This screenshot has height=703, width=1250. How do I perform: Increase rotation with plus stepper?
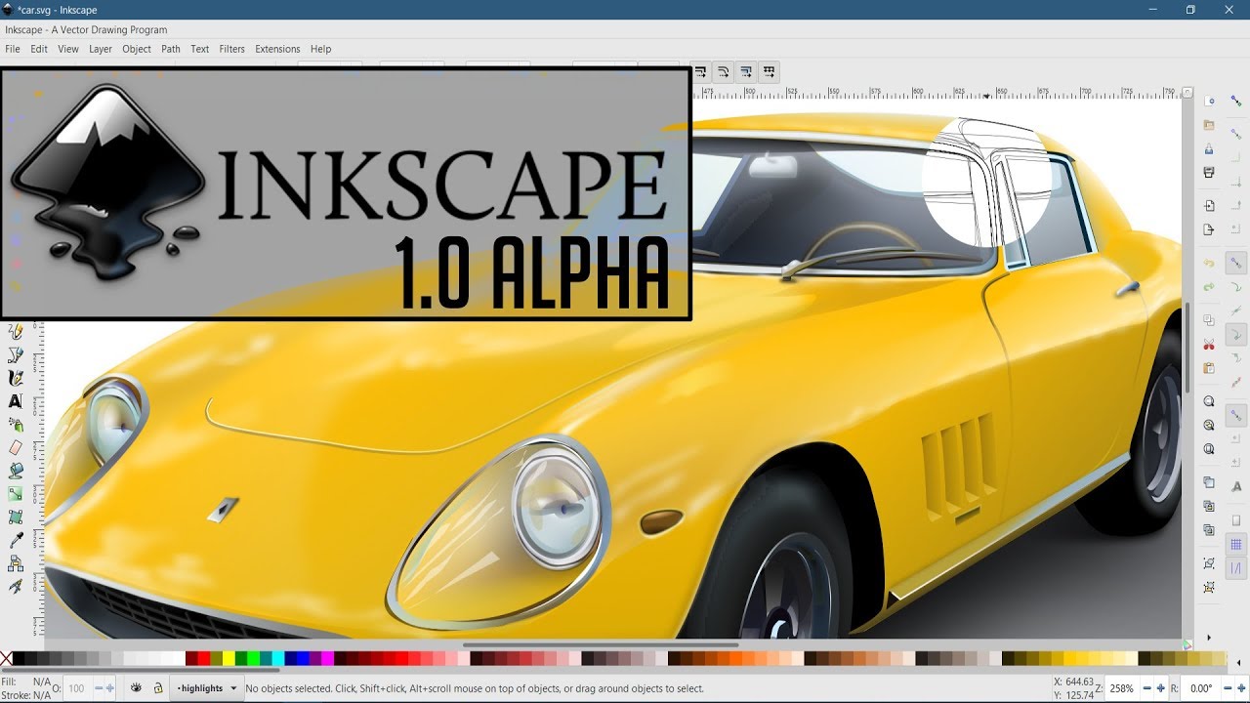1239,688
